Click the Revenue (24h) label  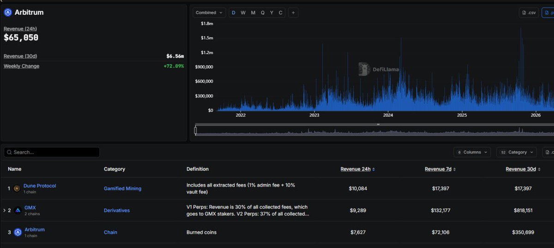click(x=20, y=29)
